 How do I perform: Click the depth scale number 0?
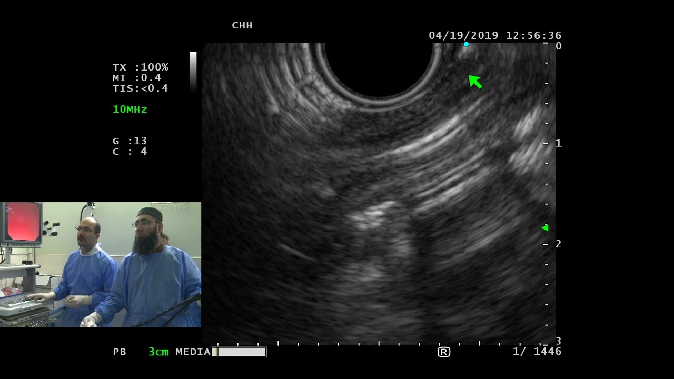[x=559, y=46]
